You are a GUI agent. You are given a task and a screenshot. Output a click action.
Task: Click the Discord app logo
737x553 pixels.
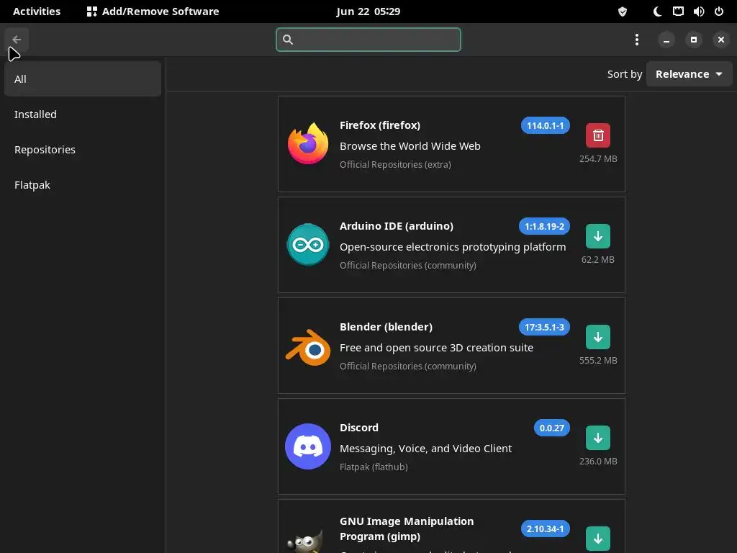[x=308, y=446]
